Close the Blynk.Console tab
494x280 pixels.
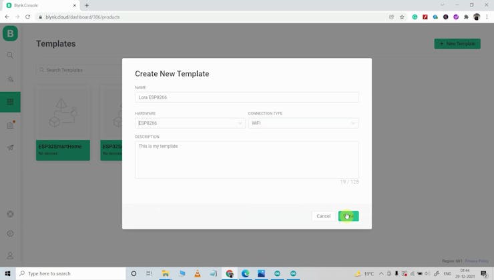pyautogui.click(x=75, y=5)
